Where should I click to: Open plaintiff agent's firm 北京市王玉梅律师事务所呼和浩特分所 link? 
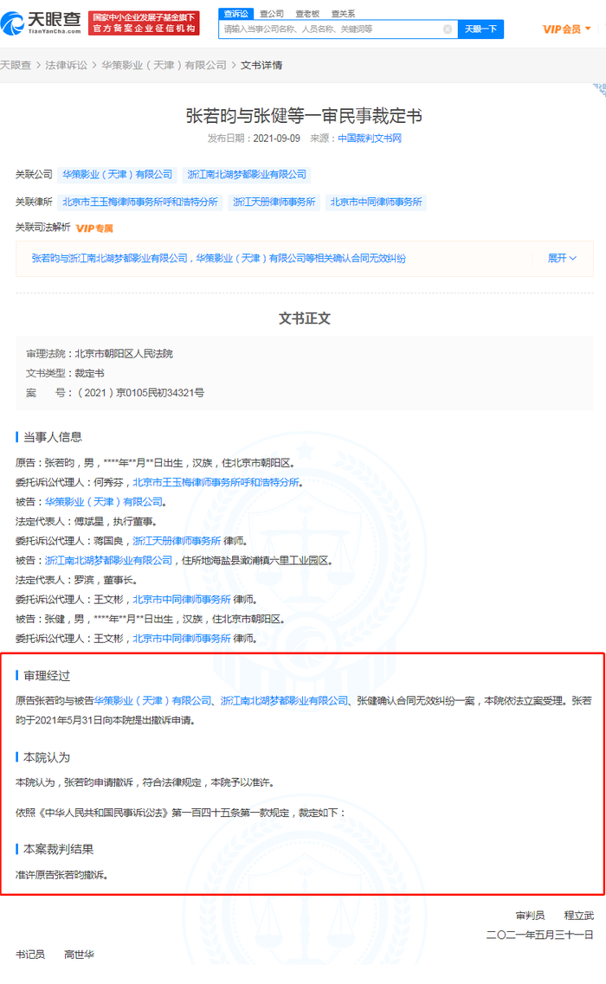point(216,482)
